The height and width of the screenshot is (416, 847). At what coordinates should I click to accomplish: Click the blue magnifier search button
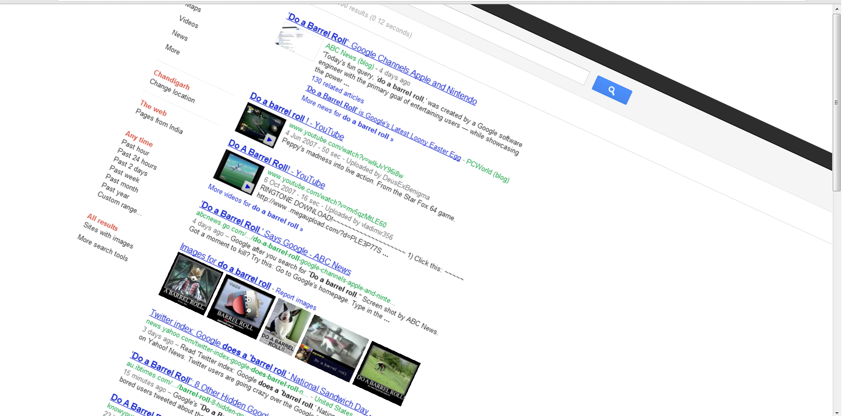611,90
